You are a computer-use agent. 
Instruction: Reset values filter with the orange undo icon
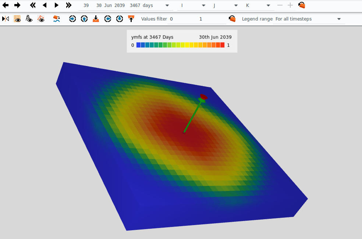click(x=232, y=19)
